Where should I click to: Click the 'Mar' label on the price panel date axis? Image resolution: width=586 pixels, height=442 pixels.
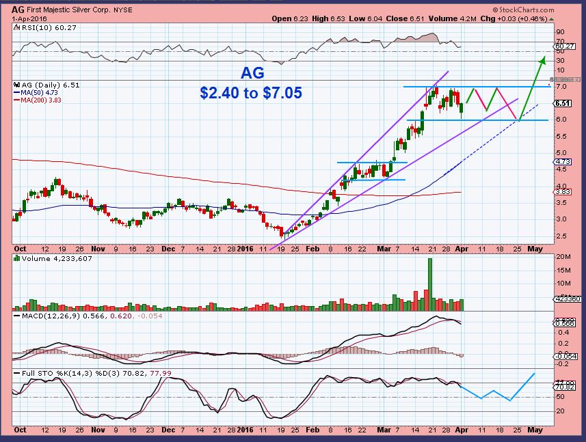click(x=384, y=249)
